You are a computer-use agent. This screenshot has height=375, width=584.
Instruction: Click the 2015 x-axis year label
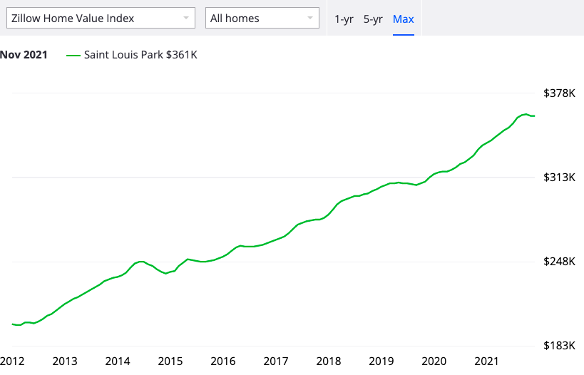point(170,361)
